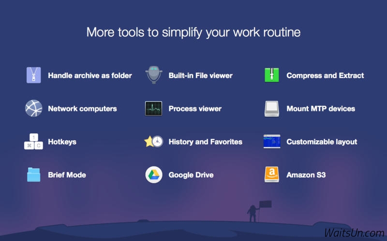Open the History and Favorites star icon
The height and width of the screenshot is (241, 387).
click(154, 142)
